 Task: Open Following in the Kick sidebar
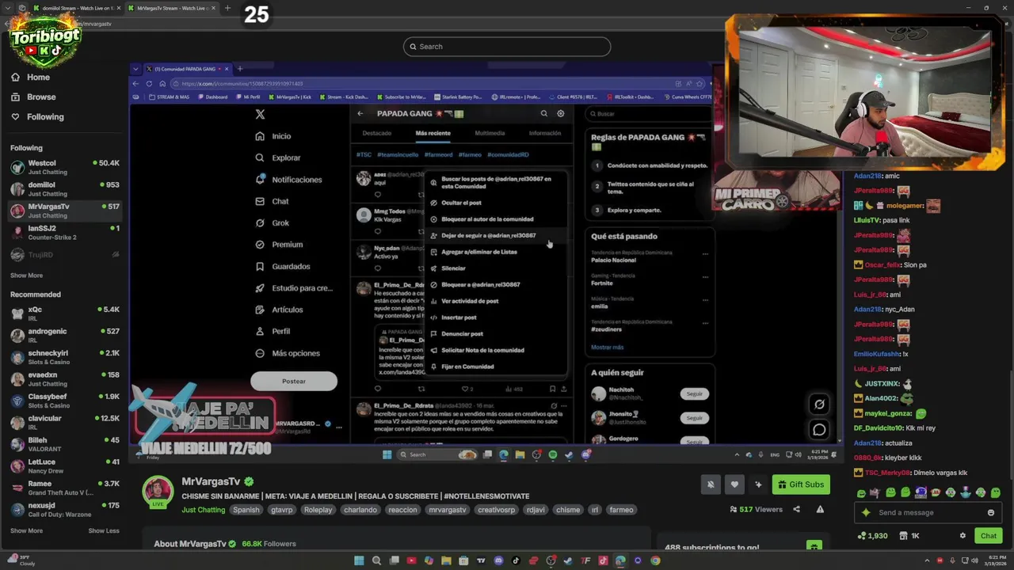(x=44, y=116)
